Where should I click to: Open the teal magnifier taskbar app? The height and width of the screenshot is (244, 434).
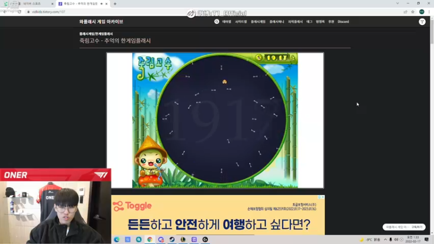click(139, 239)
